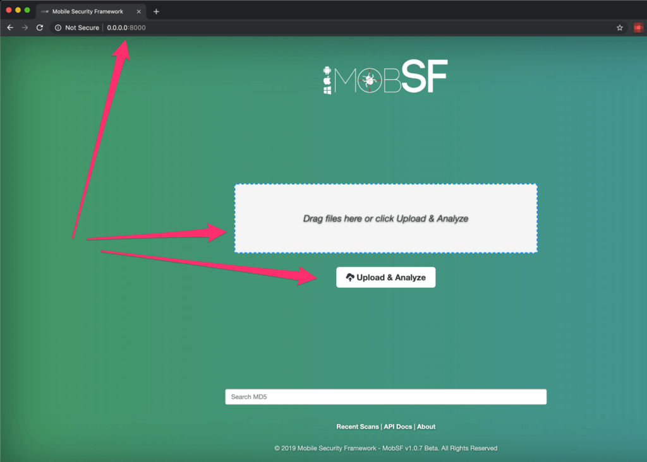This screenshot has height=462, width=647.
Task: Bookmark this page with the star icon
Action: [620, 28]
